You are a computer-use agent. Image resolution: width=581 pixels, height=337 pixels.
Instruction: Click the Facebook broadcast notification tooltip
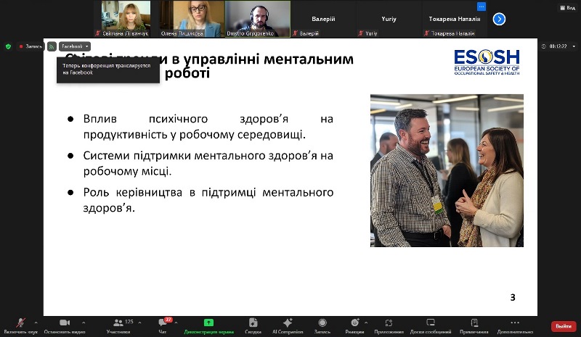coord(108,70)
